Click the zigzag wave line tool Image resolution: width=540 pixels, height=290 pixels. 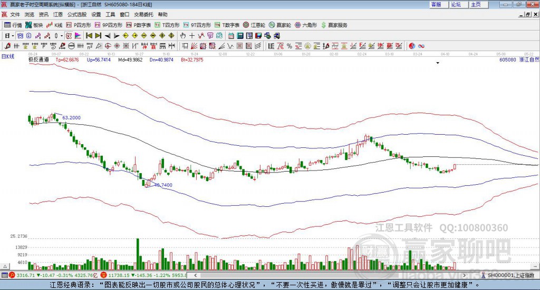coord(230,46)
